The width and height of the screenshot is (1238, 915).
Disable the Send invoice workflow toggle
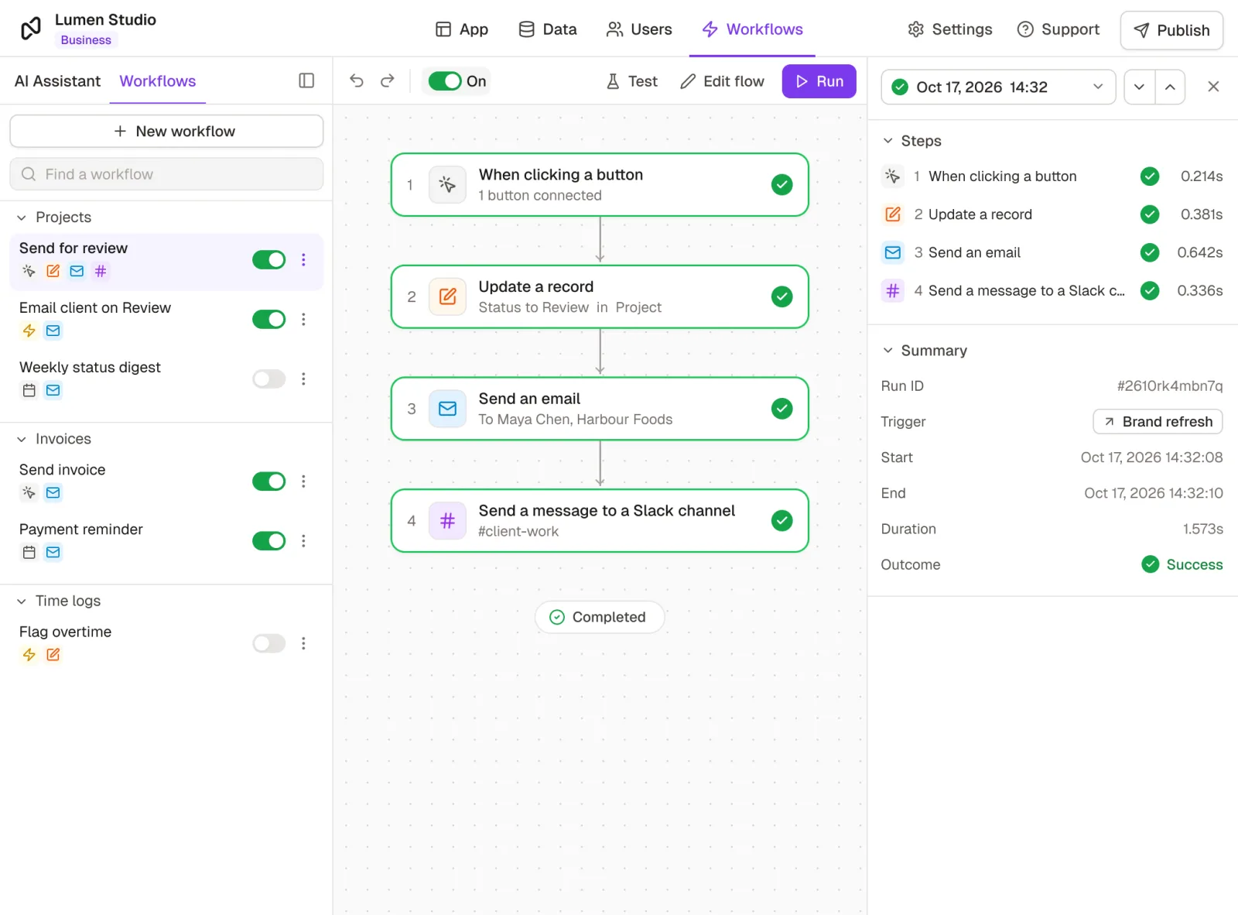click(x=268, y=481)
